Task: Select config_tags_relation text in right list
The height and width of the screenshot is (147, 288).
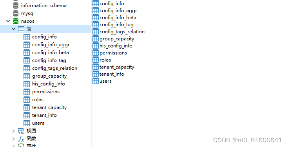Action: (x=122, y=32)
